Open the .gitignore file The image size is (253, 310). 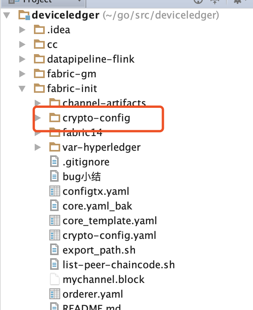click(86, 162)
